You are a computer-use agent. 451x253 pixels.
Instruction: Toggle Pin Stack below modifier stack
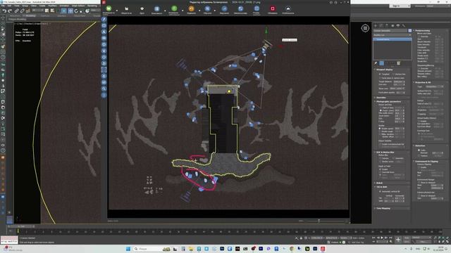376,63
